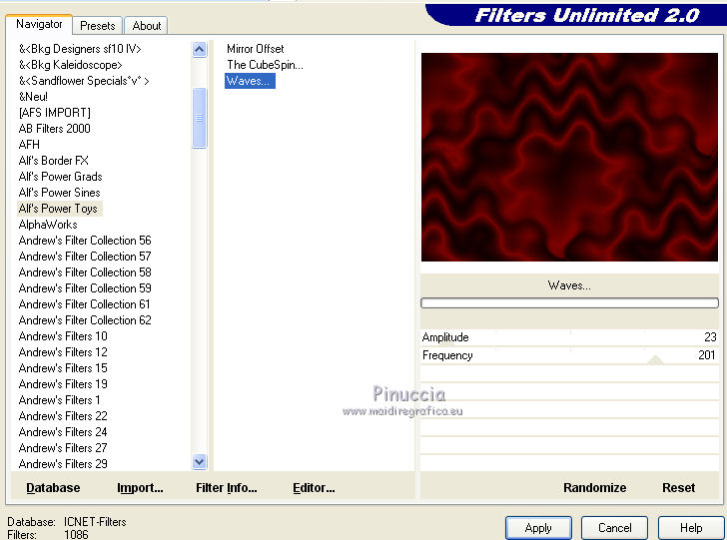
Task: Click the Amplitude slider
Action: tap(569, 337)
